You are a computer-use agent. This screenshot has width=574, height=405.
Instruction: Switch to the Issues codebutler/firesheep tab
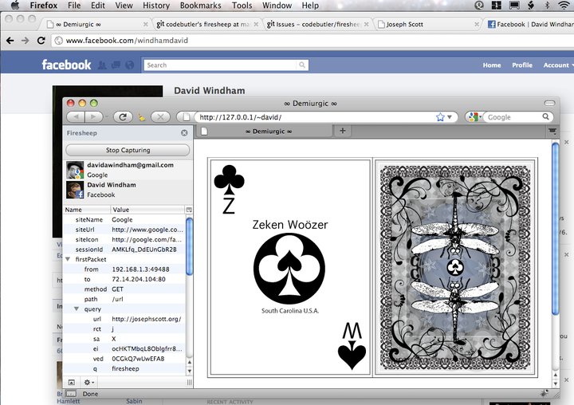pyautogui.click(x=317, y=24)
